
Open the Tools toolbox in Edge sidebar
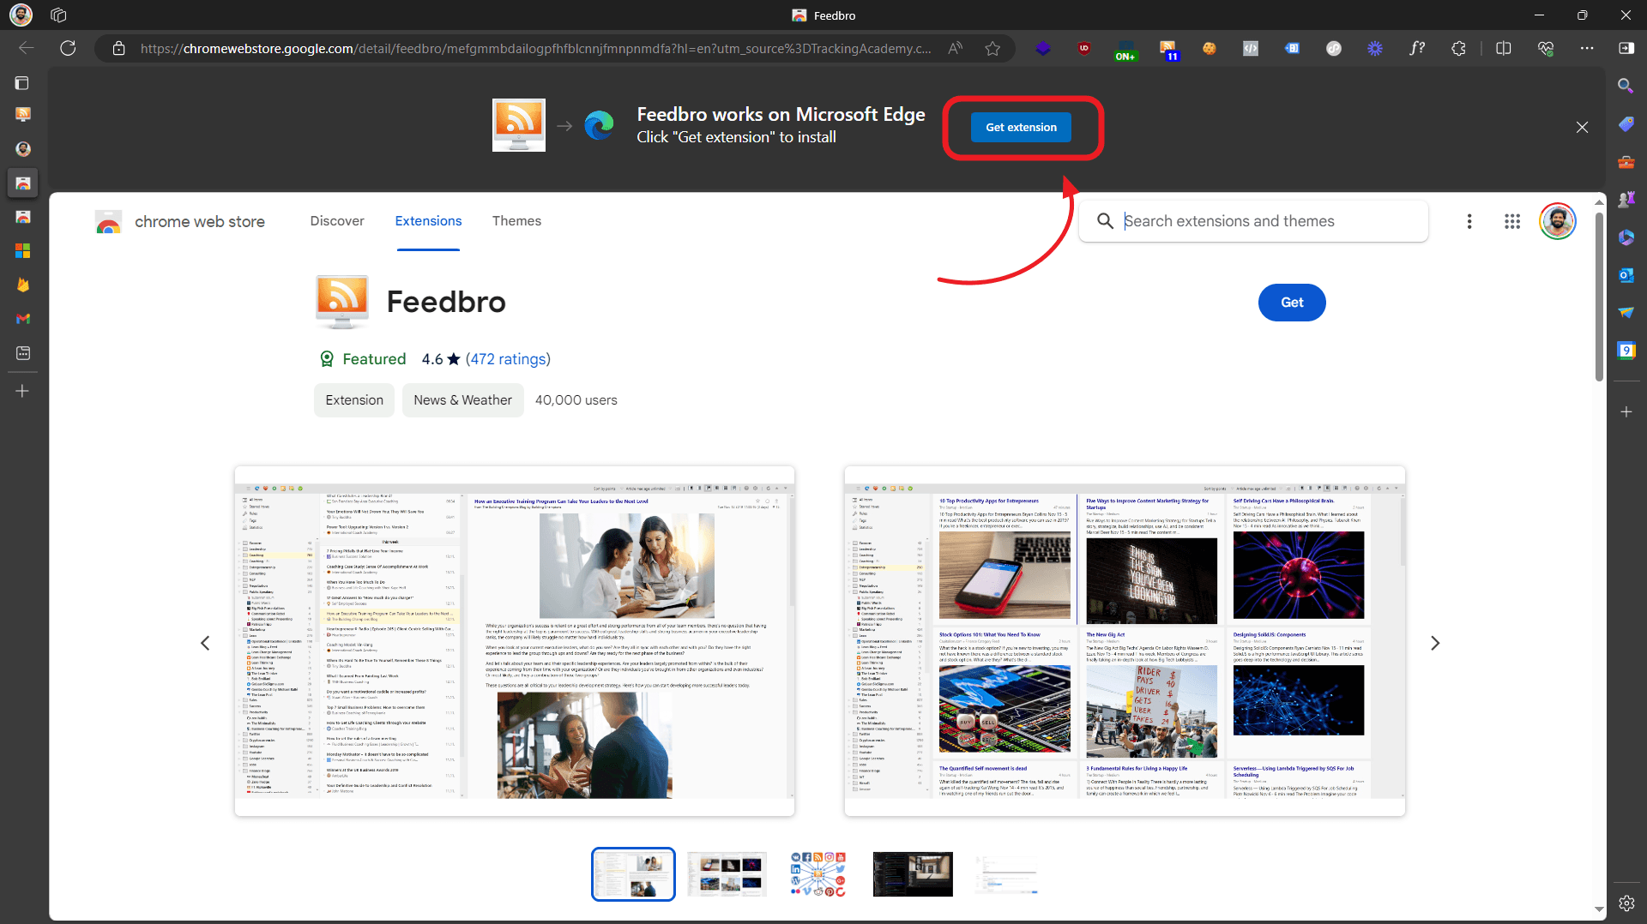click(x=1626, y=162)
